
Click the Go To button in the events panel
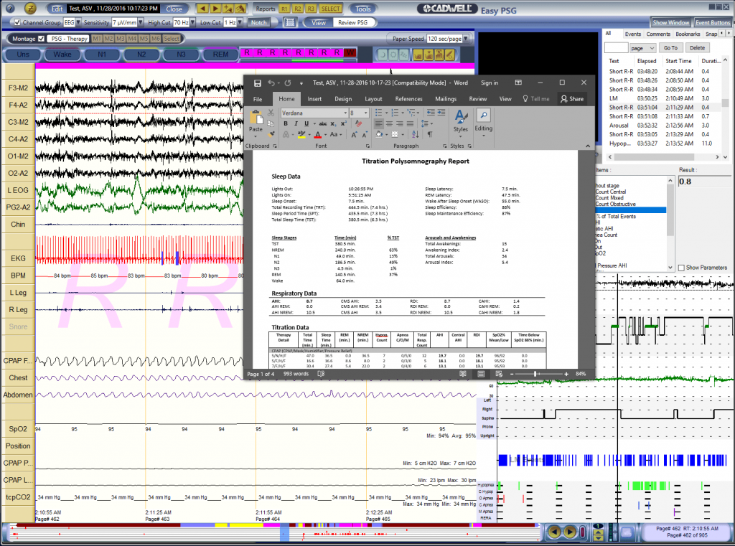coord(671,48)
